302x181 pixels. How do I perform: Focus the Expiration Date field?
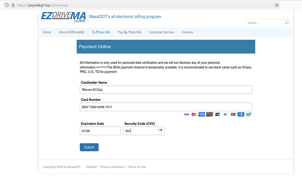[100, 131]
